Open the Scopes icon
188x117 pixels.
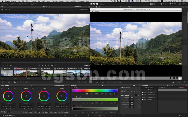coord(179,82)
